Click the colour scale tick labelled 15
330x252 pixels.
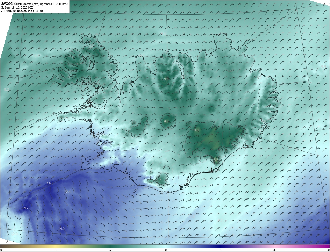tap(220, 250)
